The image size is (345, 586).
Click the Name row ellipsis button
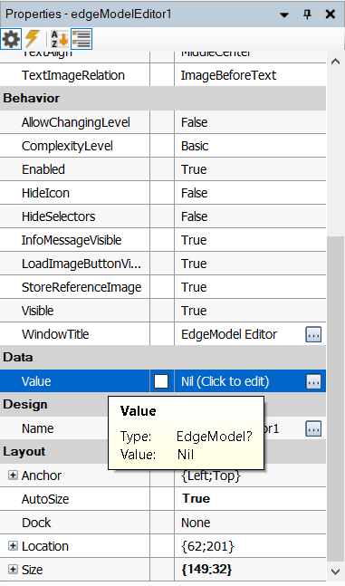point(313,428)
